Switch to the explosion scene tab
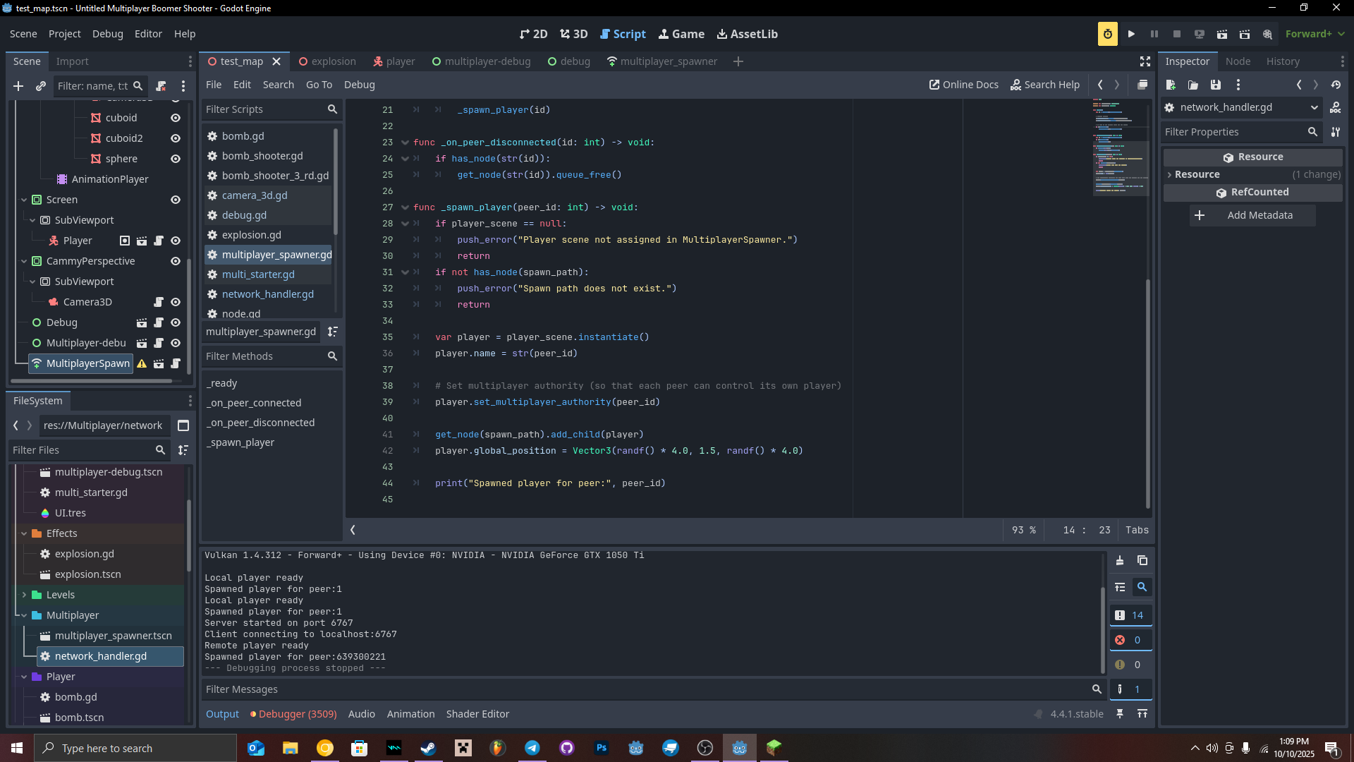The image size is (1354, 762). [327, 61]
